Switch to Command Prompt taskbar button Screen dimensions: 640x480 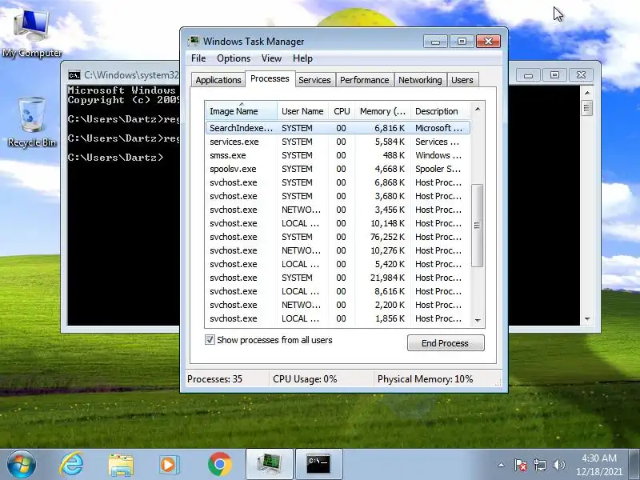pos(318,464)
